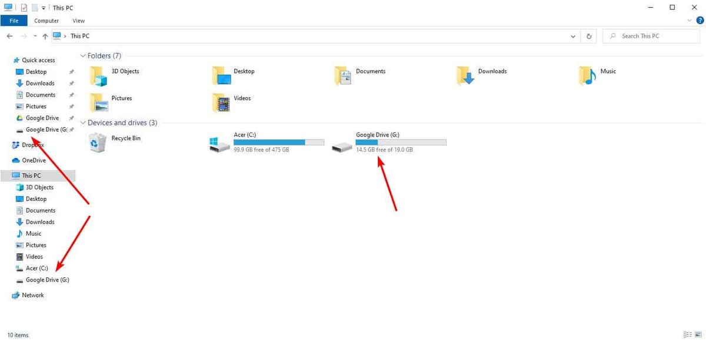
Task: Select Documents under This PC
Action: pos(41,210)
